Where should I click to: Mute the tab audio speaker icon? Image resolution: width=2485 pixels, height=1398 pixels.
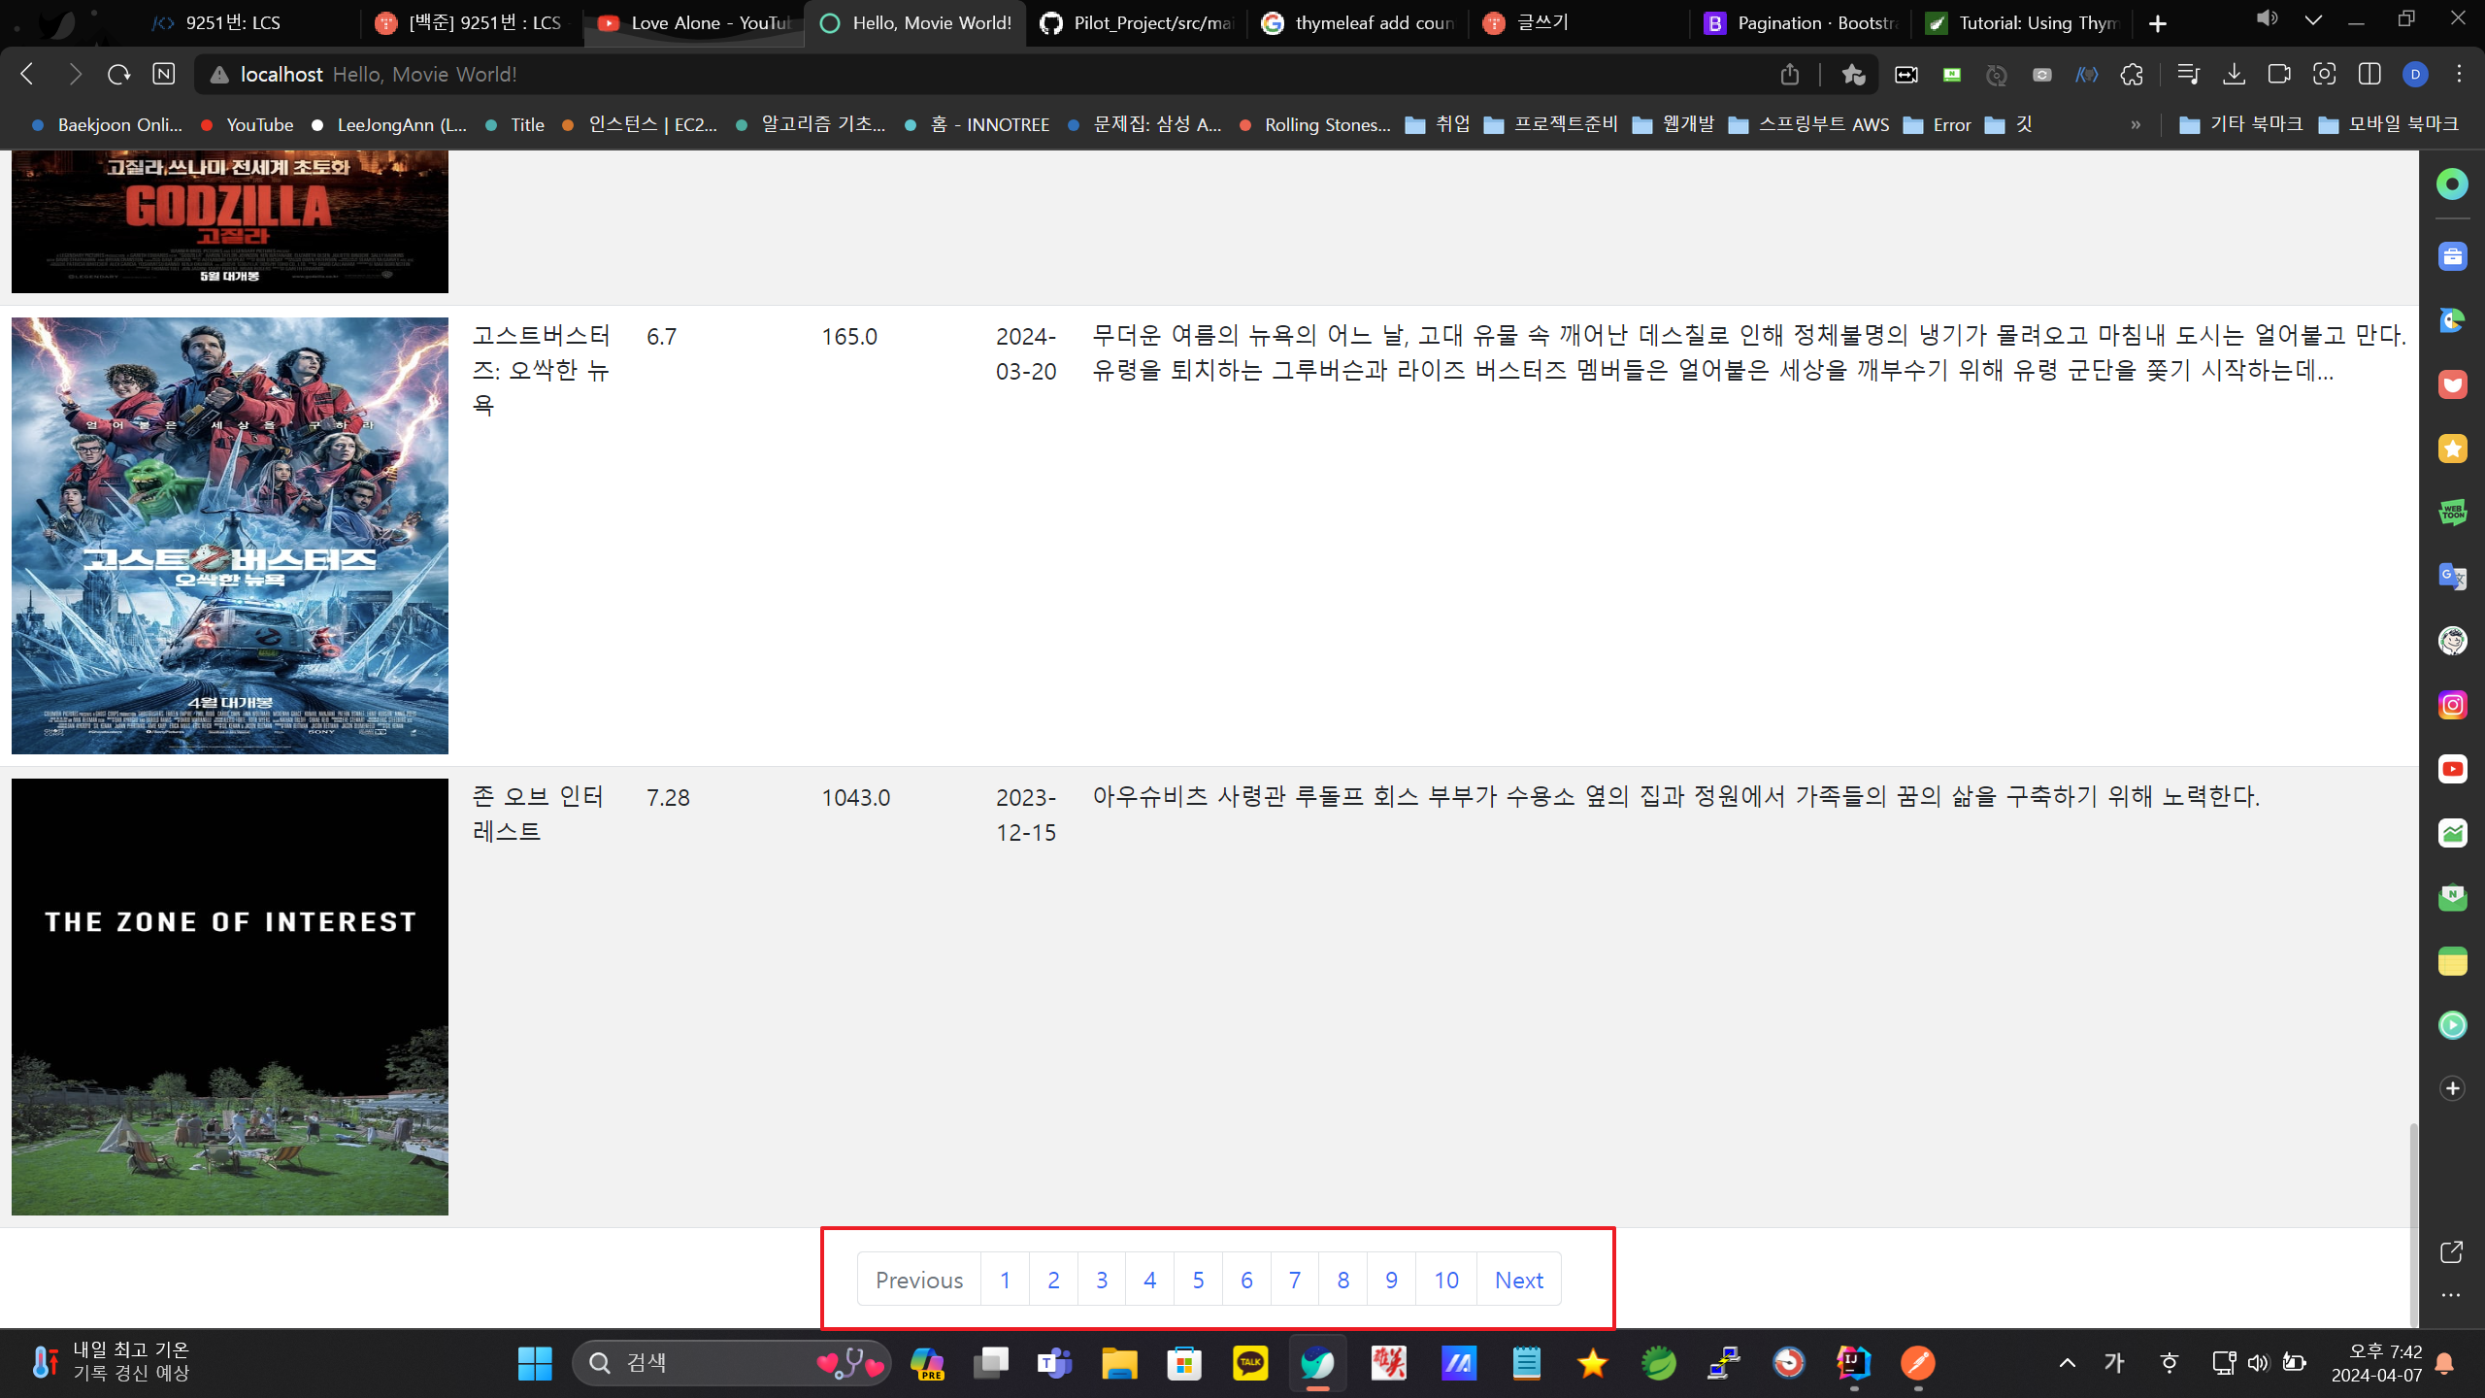tap(2268, 19)
